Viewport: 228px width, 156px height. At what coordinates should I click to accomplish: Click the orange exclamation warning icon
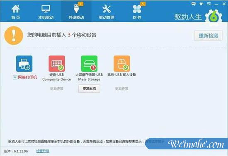coord(14,36)
